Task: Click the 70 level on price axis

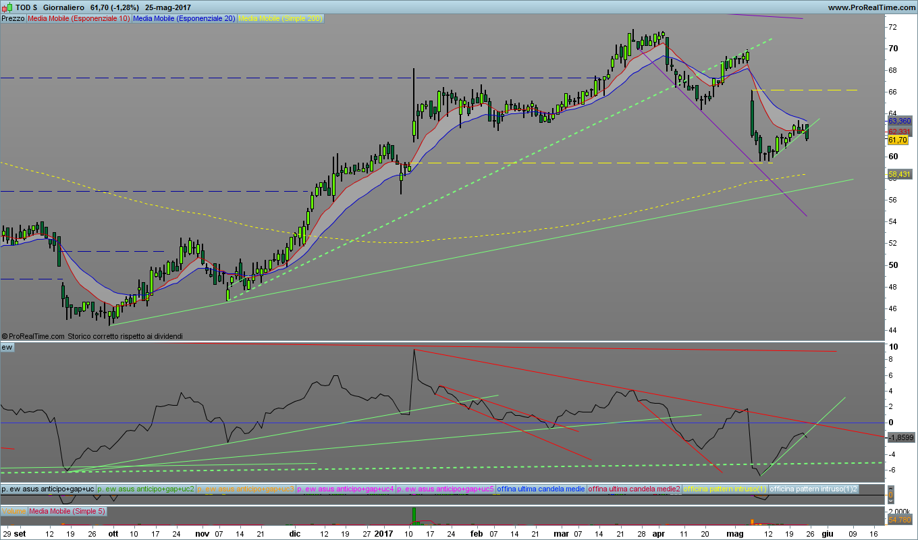Action: pos(892,49)
